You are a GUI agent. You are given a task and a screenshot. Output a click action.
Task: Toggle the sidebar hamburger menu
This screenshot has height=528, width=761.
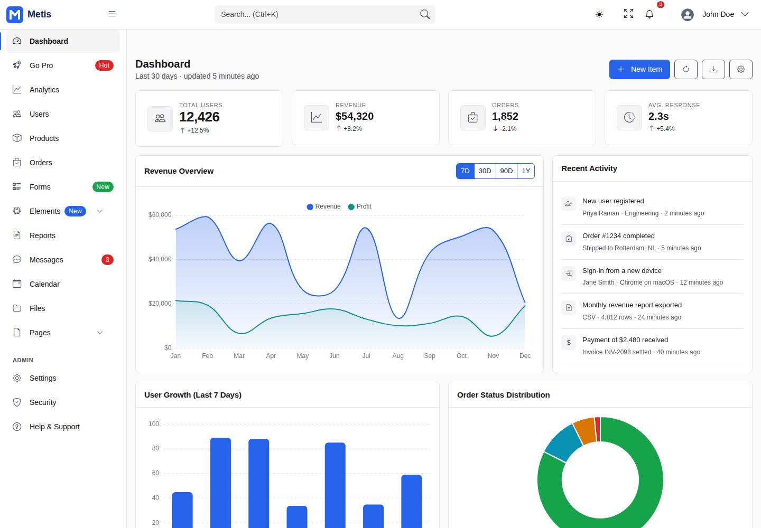click(x=112, y=14)
